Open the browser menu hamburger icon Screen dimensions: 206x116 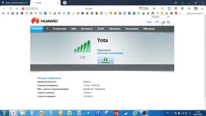pos(183,3)
